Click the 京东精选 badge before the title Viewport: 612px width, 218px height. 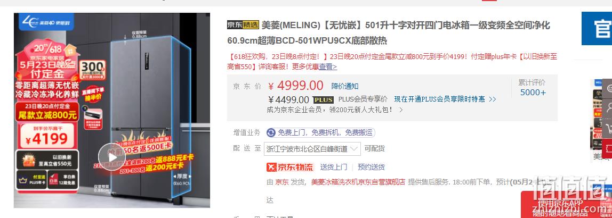coord(243,26)
